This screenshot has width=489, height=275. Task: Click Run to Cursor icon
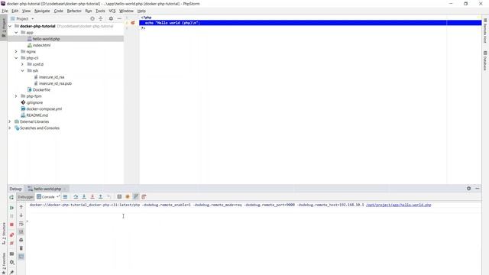tap(108, 197)
